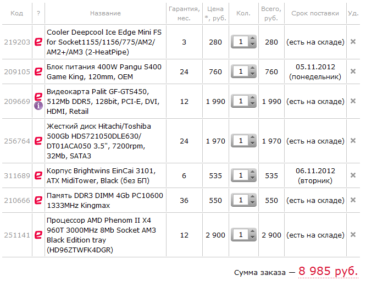366x281 pixels.
Task: Click the question mark column header
Action: click(38, 13)
